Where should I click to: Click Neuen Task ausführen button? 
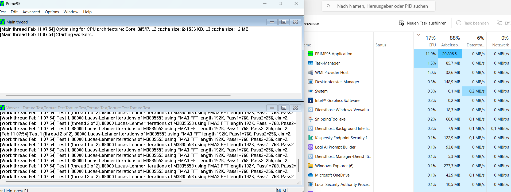coord(423,23)
